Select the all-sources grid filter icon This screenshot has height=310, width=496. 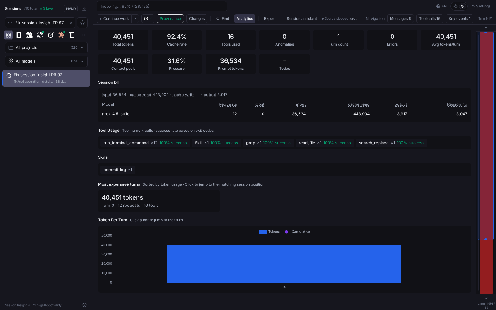point(8,35)
